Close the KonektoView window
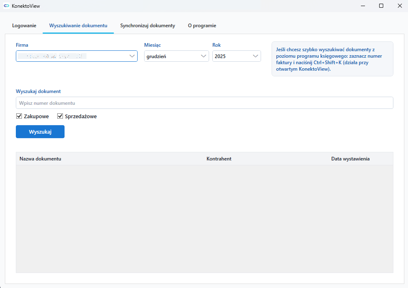Viewport: 408px width, 288px height. pyautogui.click(x=399, y=6)
